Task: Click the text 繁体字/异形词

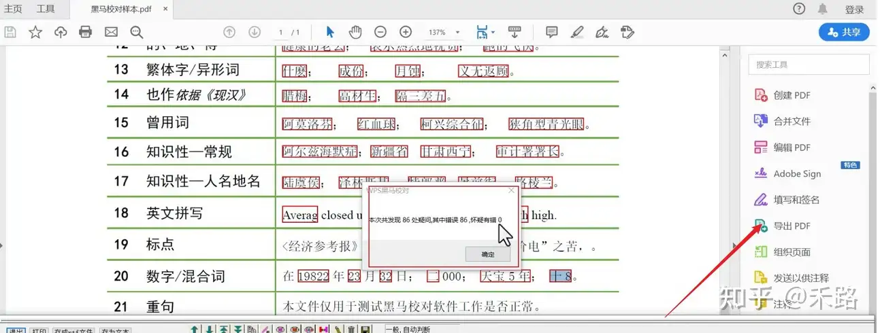Action: (x=193, y=70)
